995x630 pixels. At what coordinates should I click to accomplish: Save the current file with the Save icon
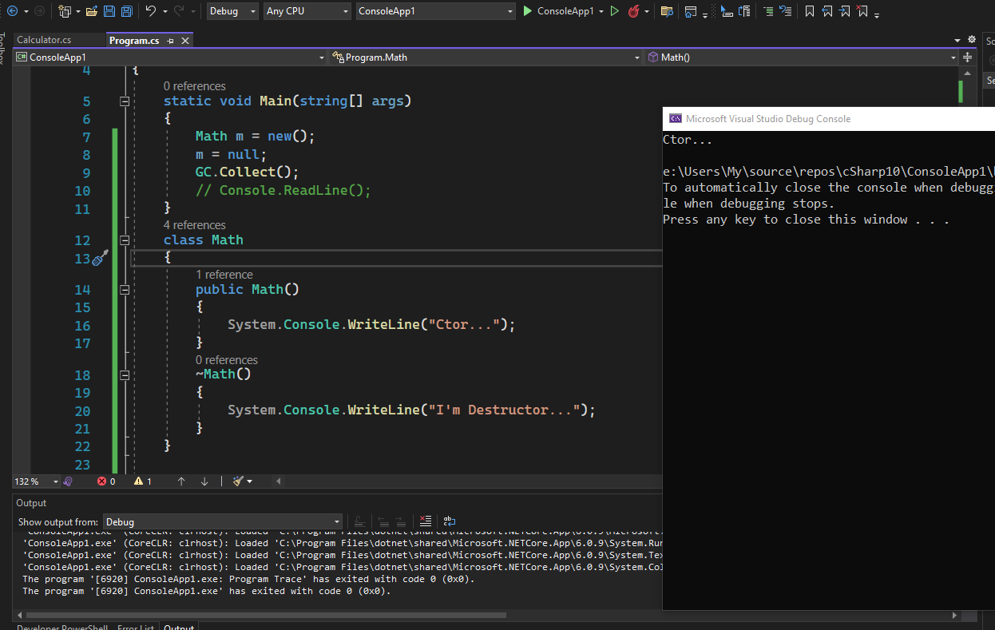[109, 11]
